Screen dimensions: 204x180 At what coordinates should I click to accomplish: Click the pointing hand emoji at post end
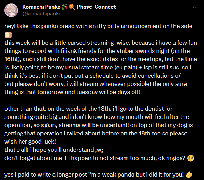click(x=189, y=175)
